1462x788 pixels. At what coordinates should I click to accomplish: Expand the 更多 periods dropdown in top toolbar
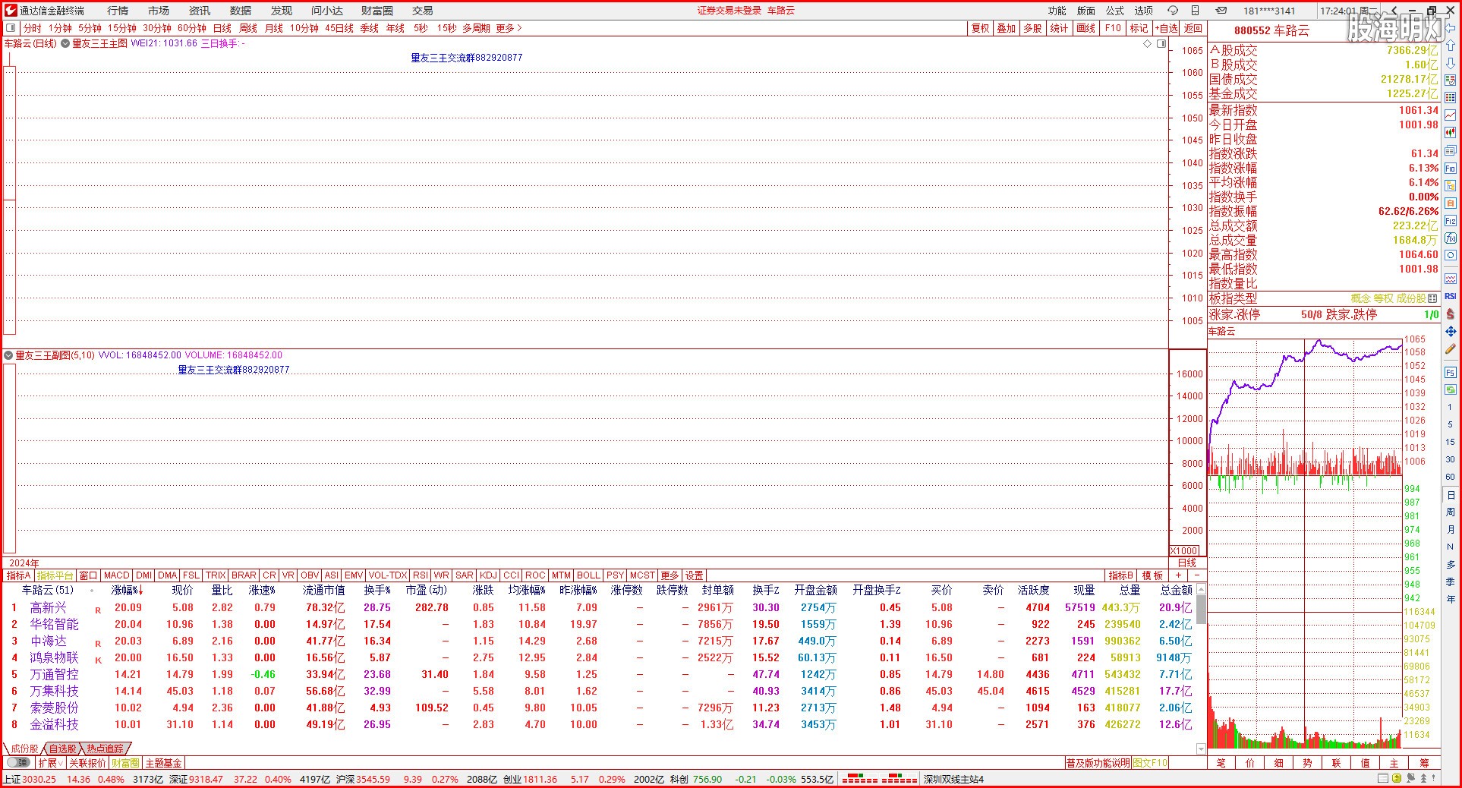509,28
